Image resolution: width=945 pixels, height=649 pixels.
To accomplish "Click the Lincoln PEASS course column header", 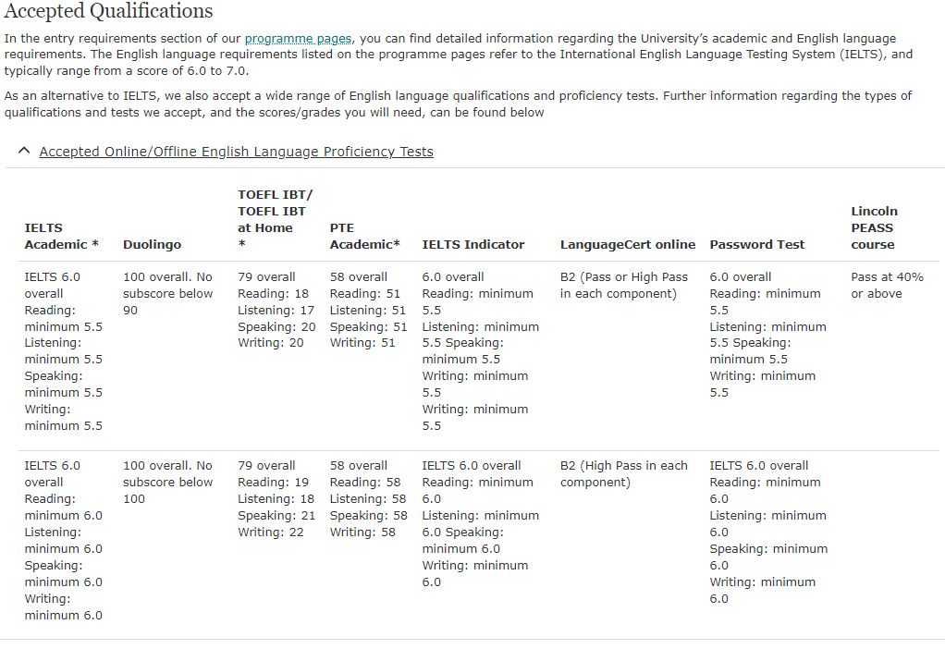I will click(x=873, y=228).
